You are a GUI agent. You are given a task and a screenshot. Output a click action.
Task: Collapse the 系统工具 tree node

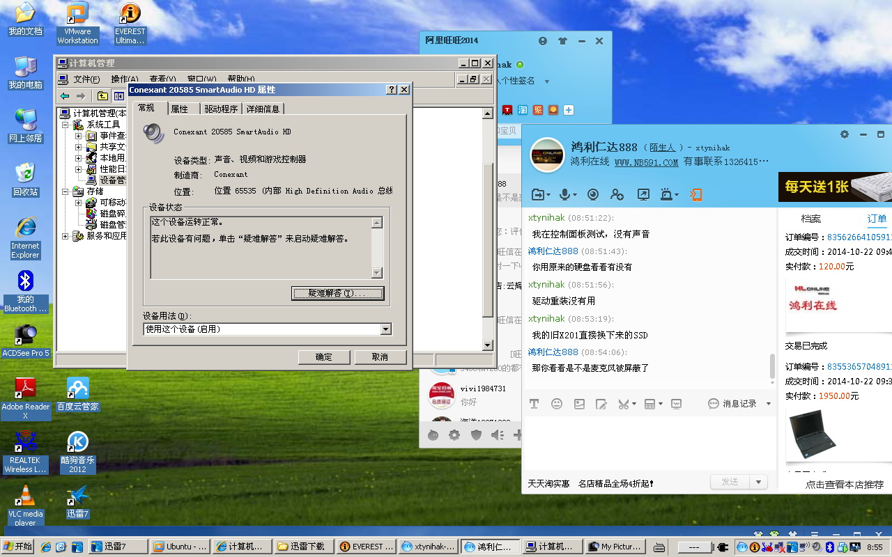coord(66,125)
